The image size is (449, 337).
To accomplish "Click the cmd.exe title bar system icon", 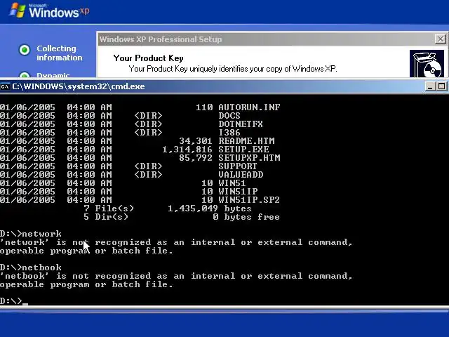I will click(x=5, y=86).
